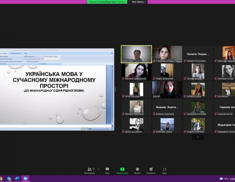
Task: Expand the View Options dropdown
Action: pyautogui.click(x=139, y=2)
